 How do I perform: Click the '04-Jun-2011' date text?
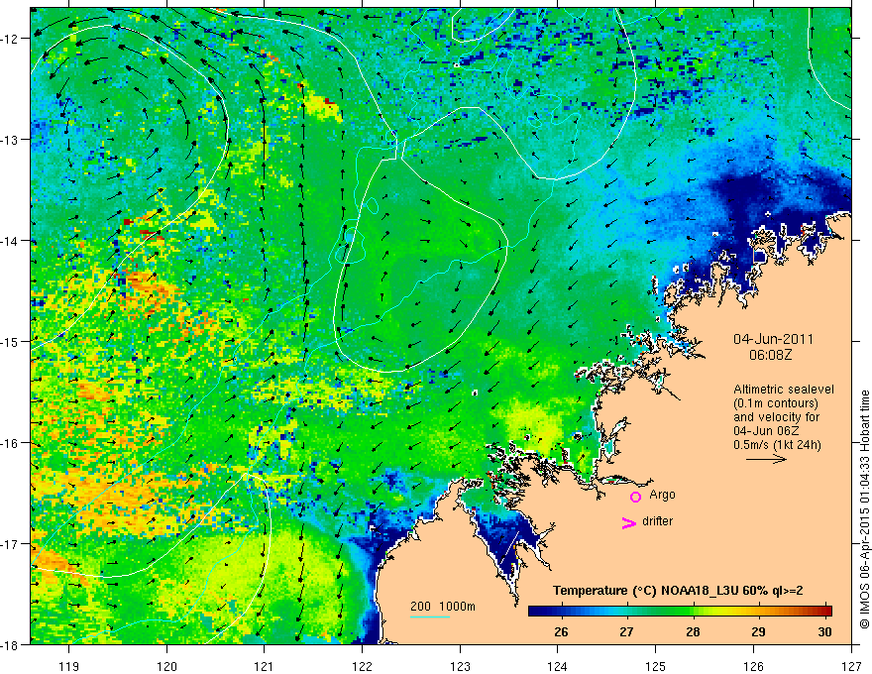[773, 339]
